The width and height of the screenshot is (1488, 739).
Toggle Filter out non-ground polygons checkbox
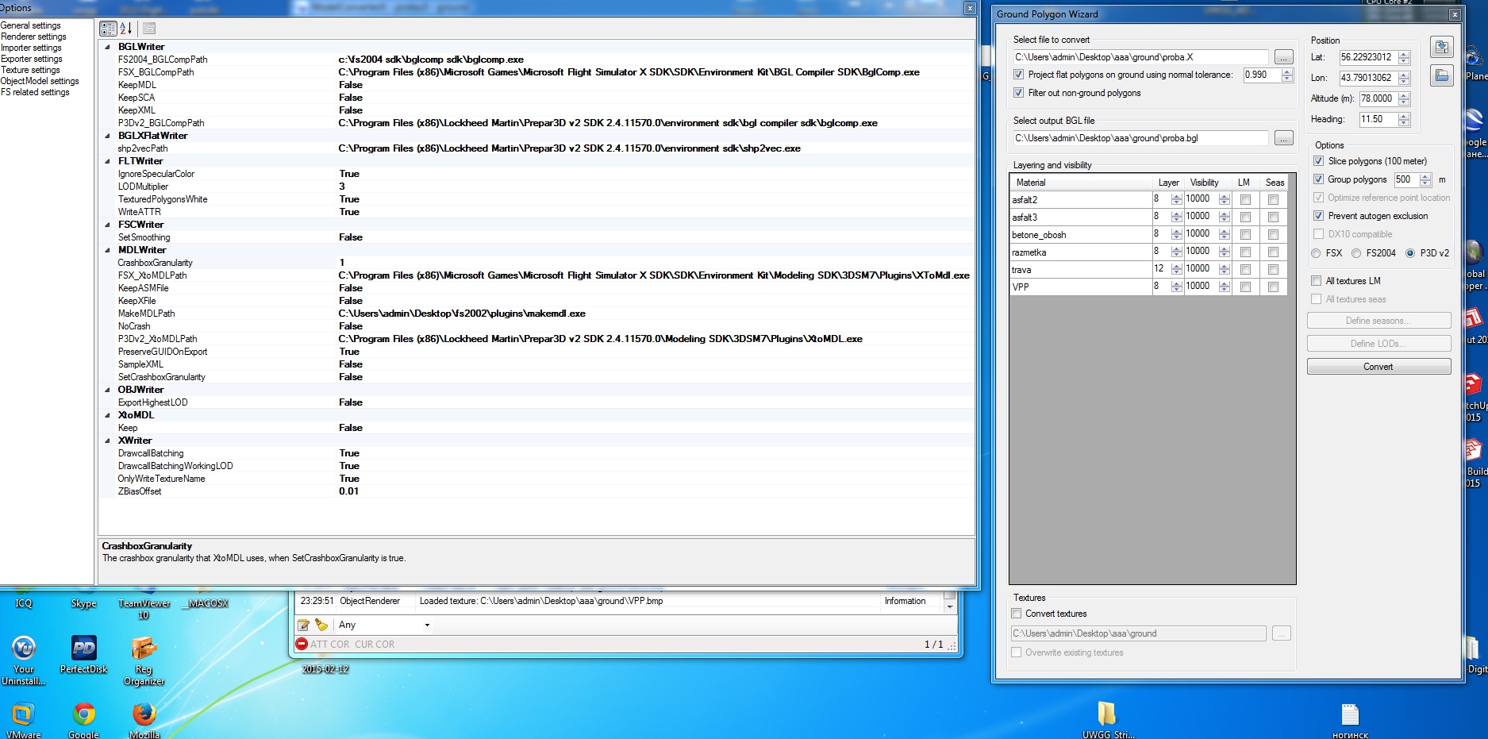pyautogui.click(x=1019, y=93)
